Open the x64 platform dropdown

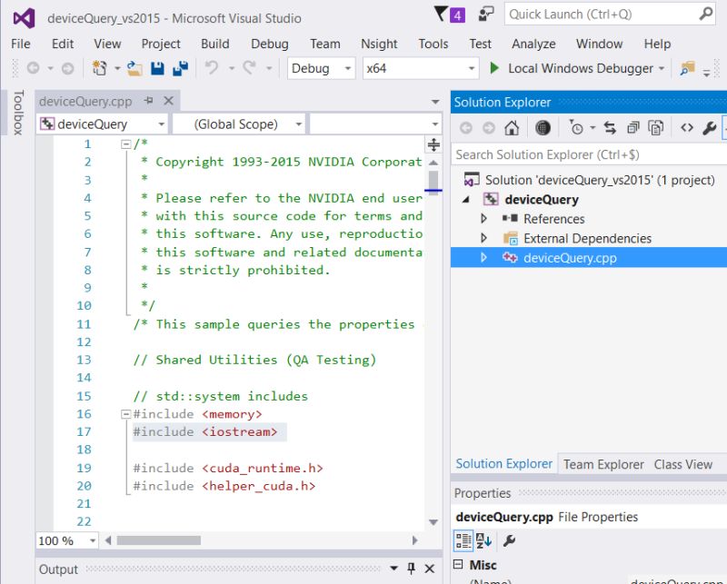pos(471,67)
